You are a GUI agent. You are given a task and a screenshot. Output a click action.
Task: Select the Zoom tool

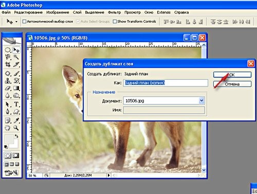[x=16, y=128]
